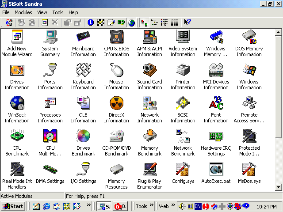Image resolution: width=283 pixels, height=212 pixels.
Task: Select MCI Devices Information module
Action: [216, 76]
